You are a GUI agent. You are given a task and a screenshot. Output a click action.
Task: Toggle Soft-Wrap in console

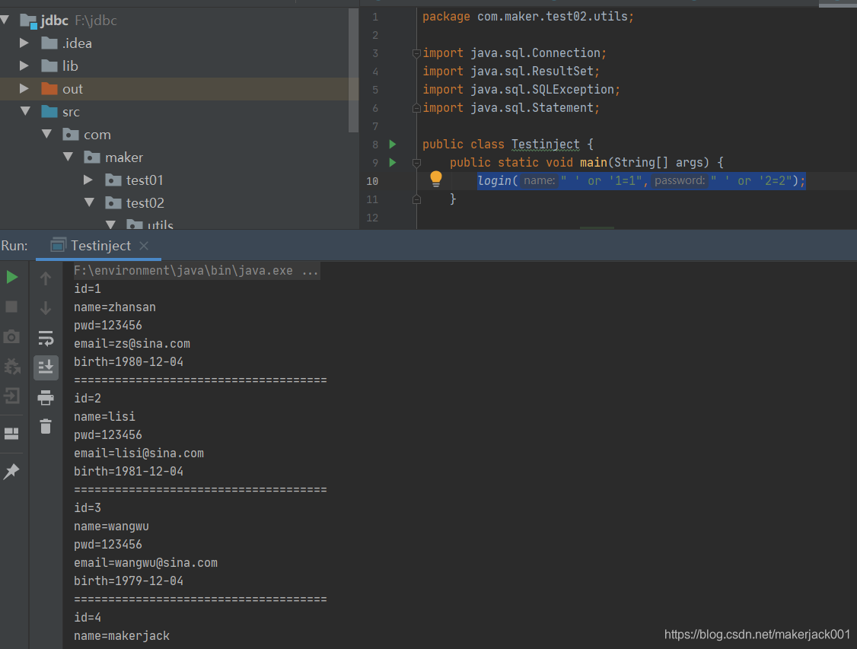(x=46, y=338)
